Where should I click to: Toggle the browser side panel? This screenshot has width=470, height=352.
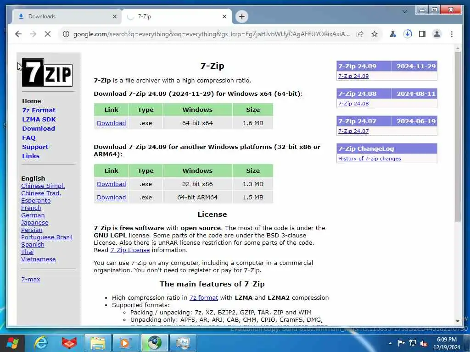click(422, 34)
